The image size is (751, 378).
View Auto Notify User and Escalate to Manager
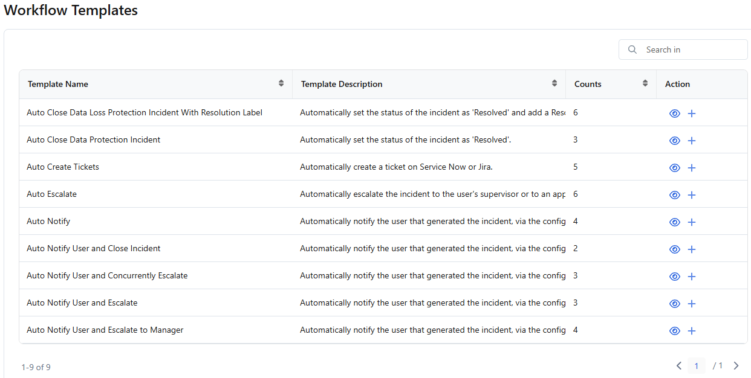click(x=675, y=331)
